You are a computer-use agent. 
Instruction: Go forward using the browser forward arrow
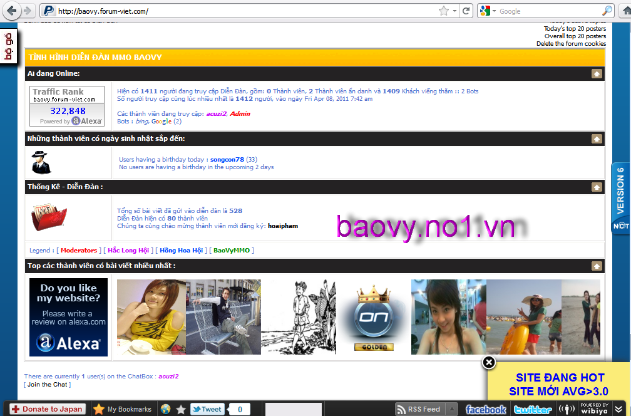pyautogui.click(x=28, y=11)
